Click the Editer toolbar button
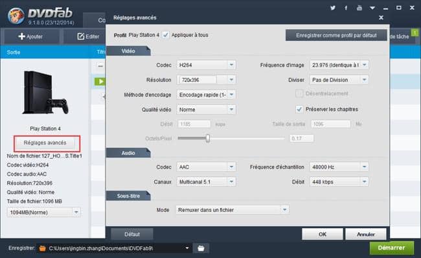Screen dimensions: 421x258 click(88, 36)
